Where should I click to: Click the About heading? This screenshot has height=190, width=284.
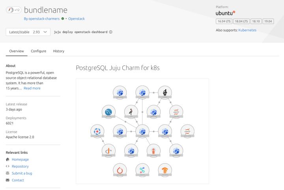click(11, 66)
